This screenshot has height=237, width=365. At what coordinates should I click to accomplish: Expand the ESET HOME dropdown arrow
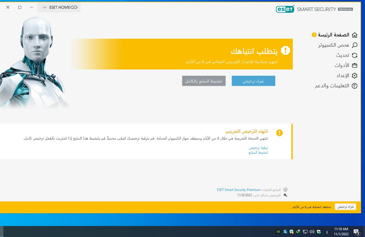click(45, 7)
